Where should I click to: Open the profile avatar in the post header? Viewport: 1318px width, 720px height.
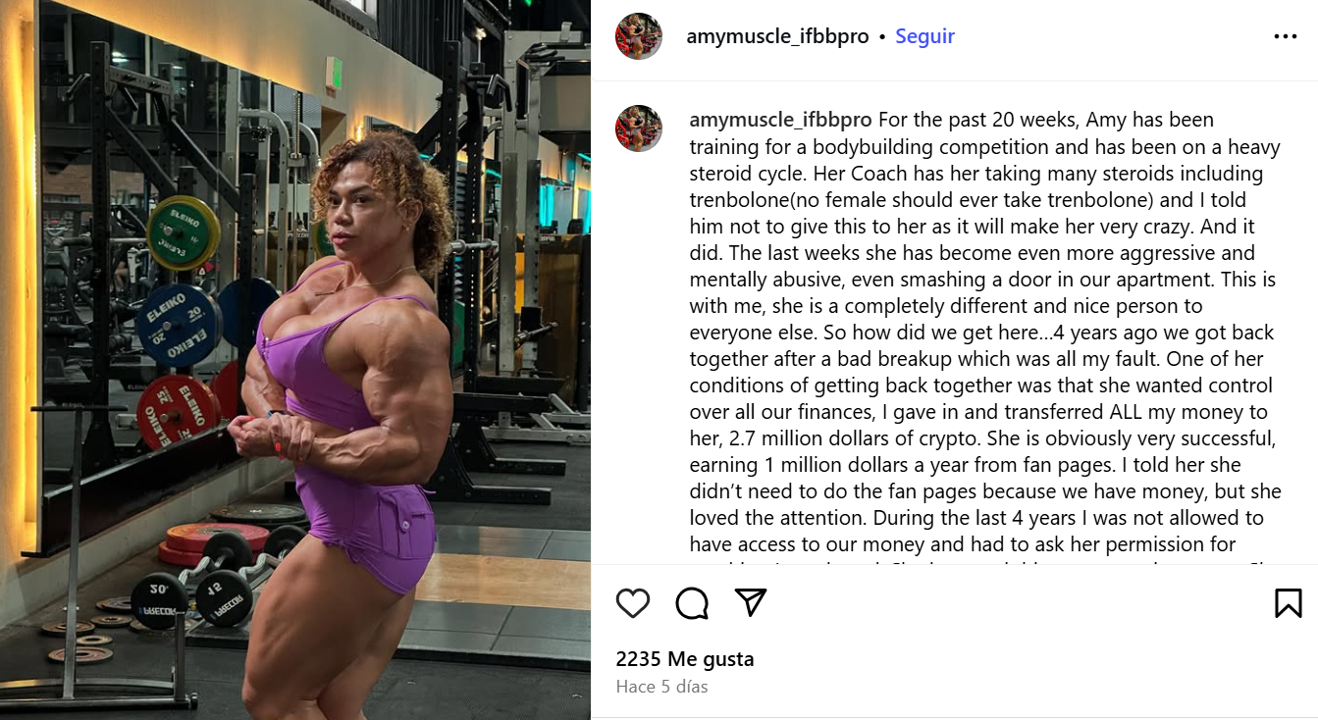[639, 36]
